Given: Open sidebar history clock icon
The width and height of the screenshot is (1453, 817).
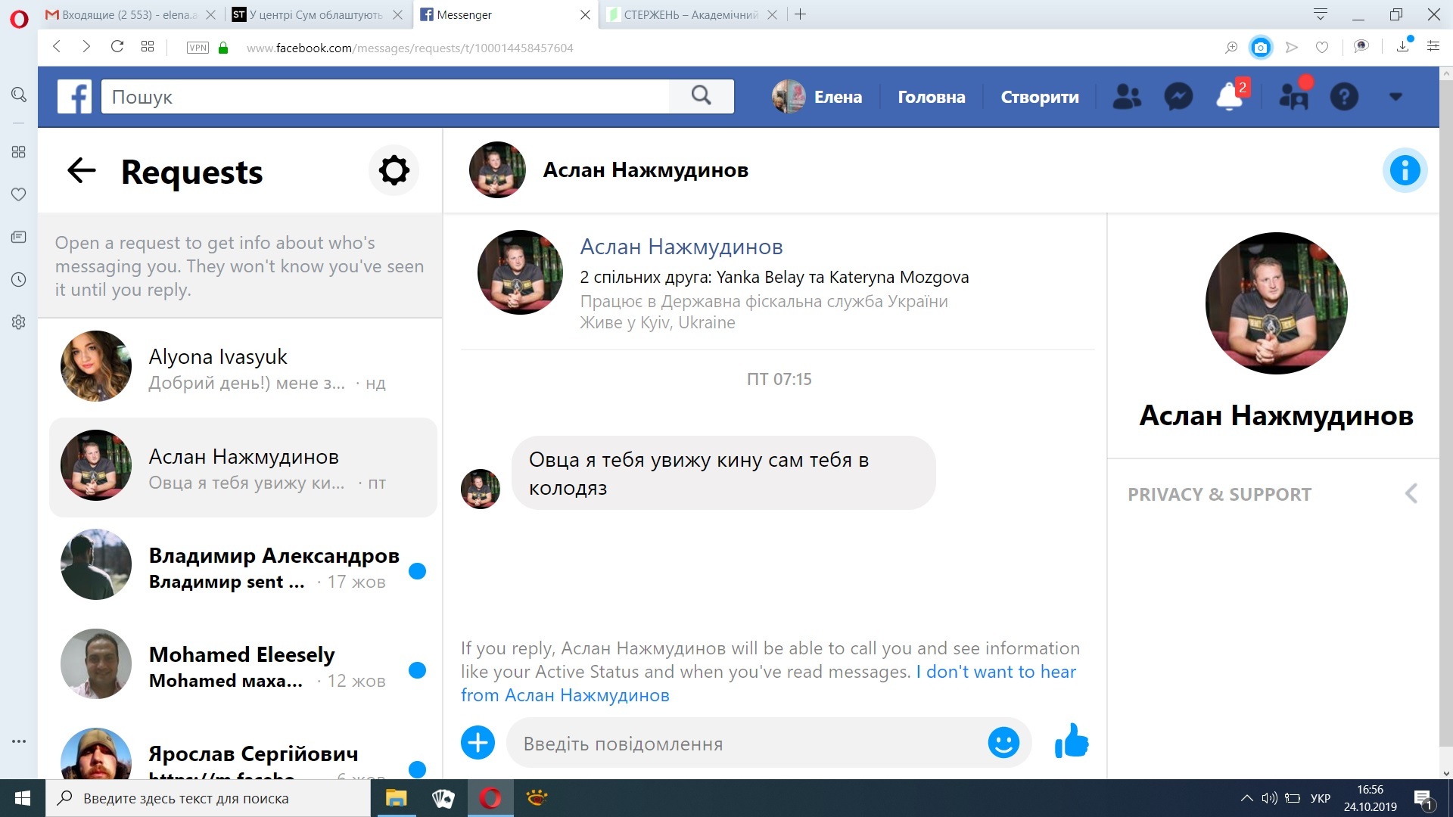Looking at the screenshot, I should 19,280.
